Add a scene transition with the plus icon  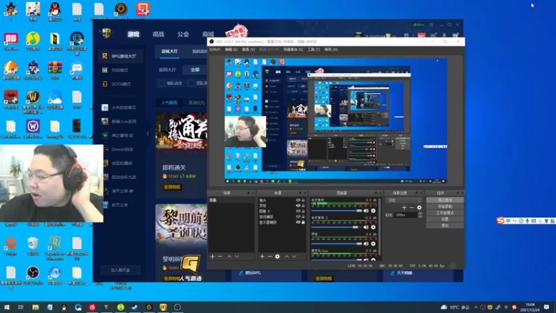point(404,207)
